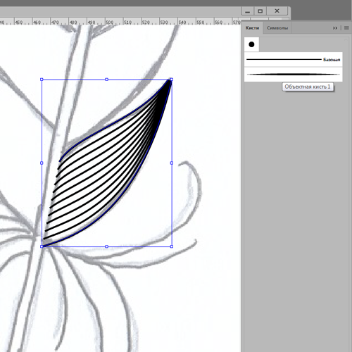The image size is (352, 352).
Task: Choose the Базовая basic brush stroke
Action: tap(294, 60)
